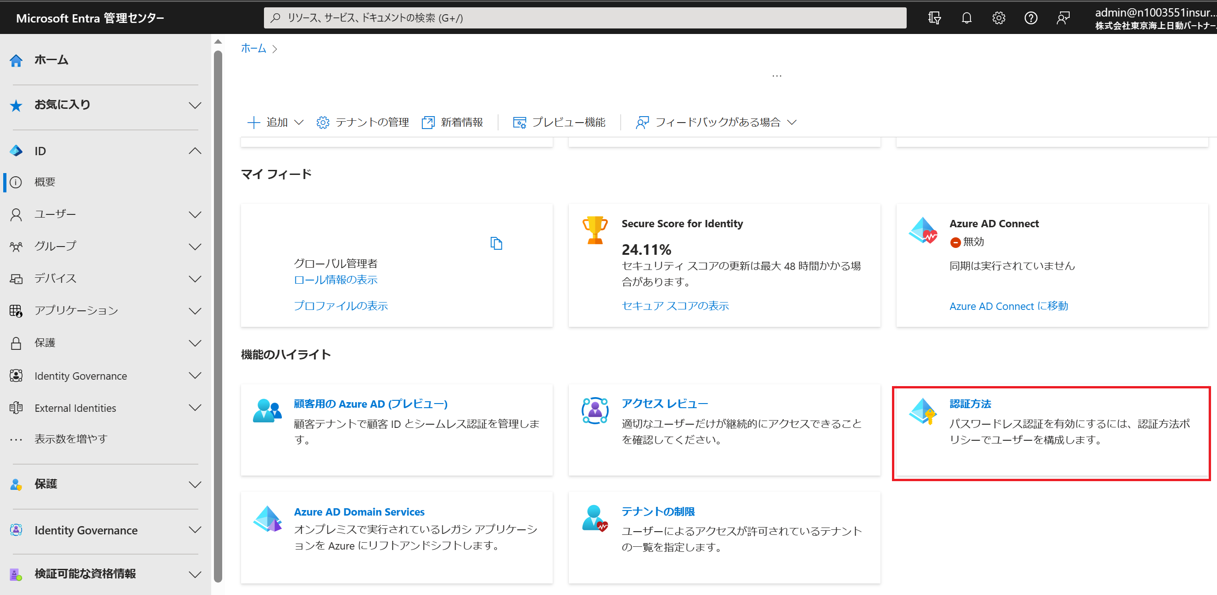Expand the bottom 検証可能な資格情報 chevron

point(195,574)
